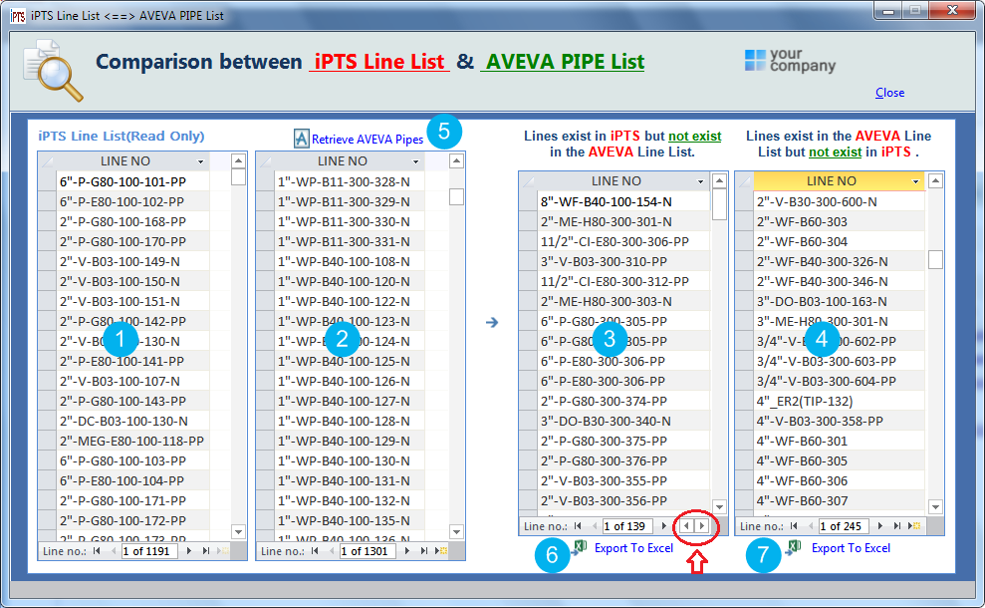Add new record in AVEVA pipes list
Viewport: 985px width, 608px height.
pos(441,551)
